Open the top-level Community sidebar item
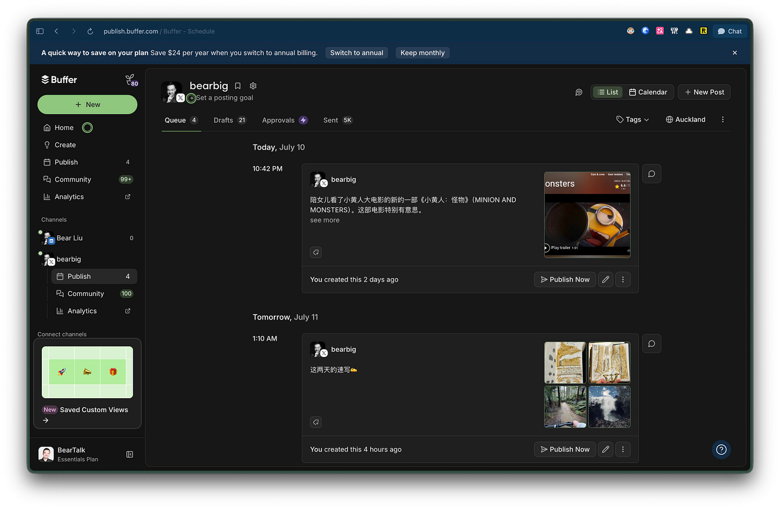 point(87,179)
